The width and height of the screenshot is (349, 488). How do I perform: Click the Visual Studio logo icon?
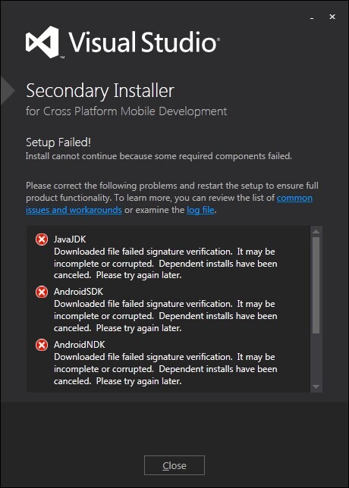[42, 42]
